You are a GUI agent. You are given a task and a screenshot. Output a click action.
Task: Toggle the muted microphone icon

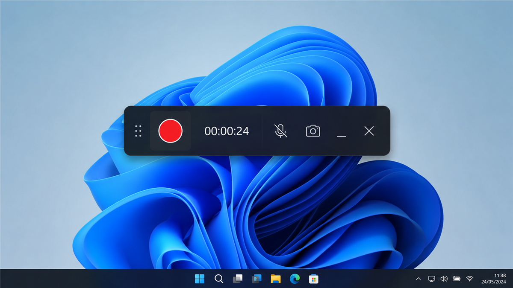(x=280, y=131)
